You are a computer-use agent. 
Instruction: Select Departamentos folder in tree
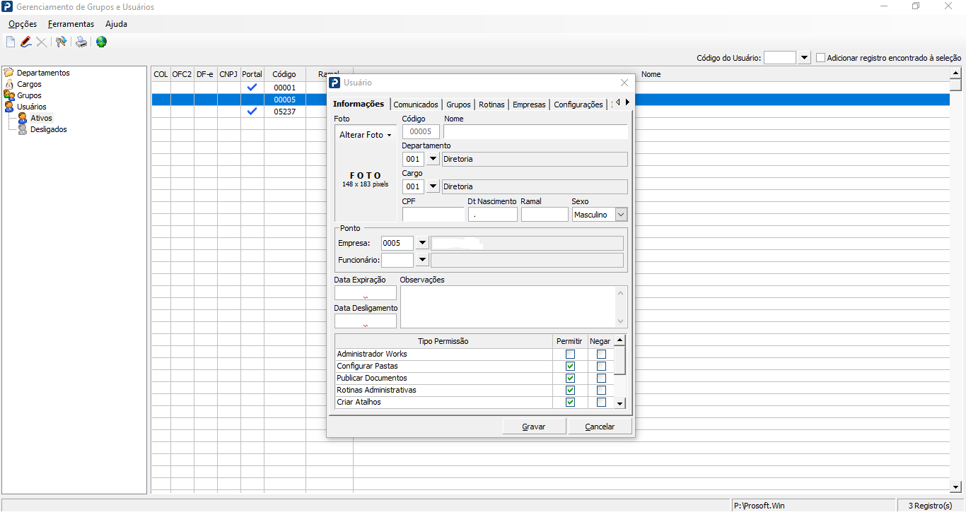tap(42, 73)
